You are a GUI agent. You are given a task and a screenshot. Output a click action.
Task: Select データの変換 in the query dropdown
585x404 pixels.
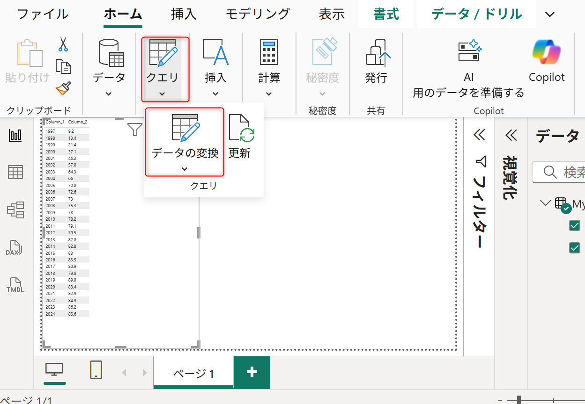coord(184,136)
